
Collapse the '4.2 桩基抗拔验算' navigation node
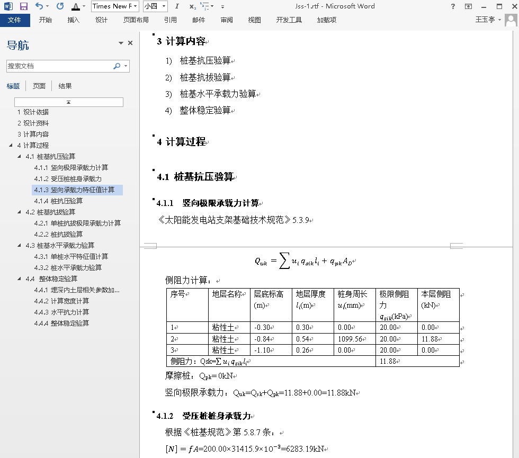pos(20,212)
